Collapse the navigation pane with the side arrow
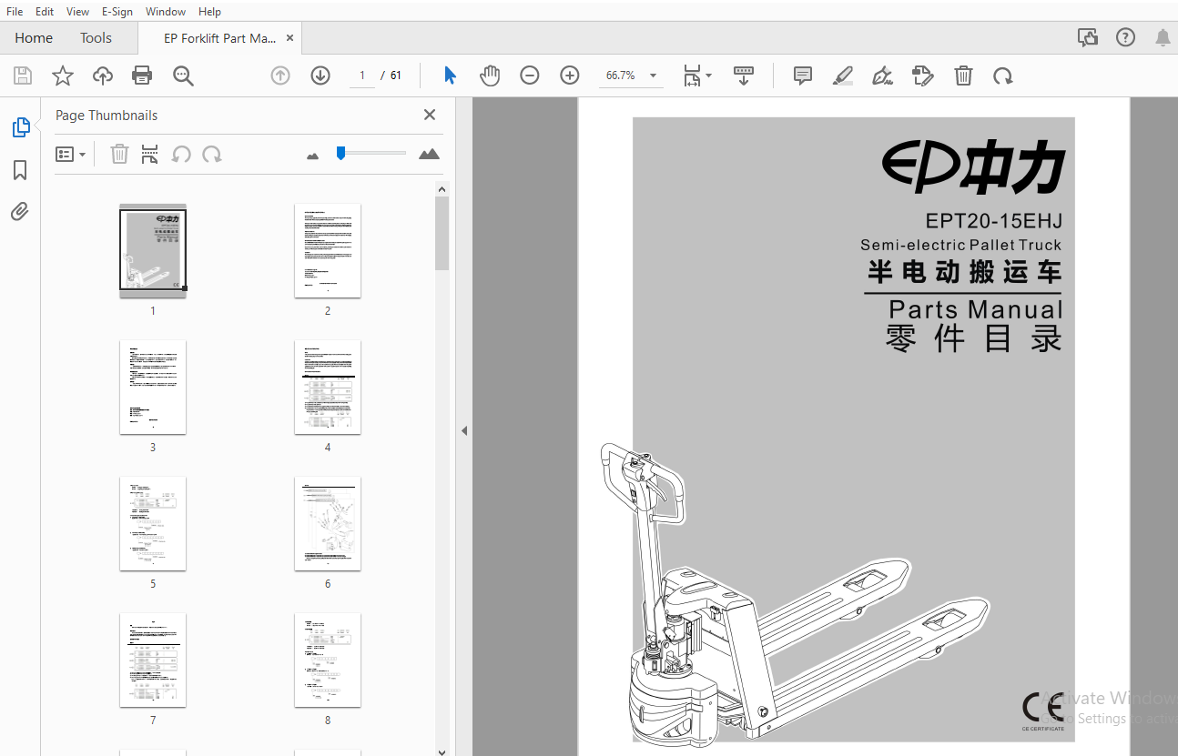This screenshot has height=756, width=1178. (x=464, y=430)
